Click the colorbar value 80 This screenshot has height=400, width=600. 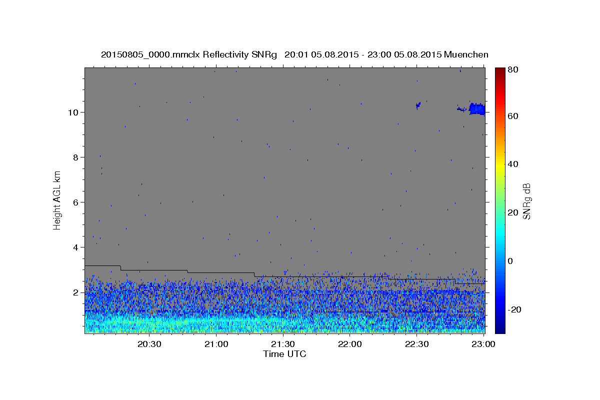click(513, 70)
